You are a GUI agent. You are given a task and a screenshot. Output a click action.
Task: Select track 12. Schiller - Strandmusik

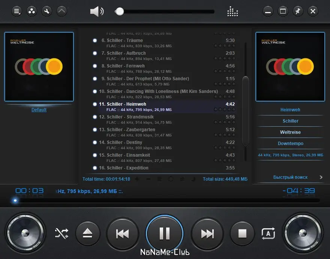click(168, 120)
